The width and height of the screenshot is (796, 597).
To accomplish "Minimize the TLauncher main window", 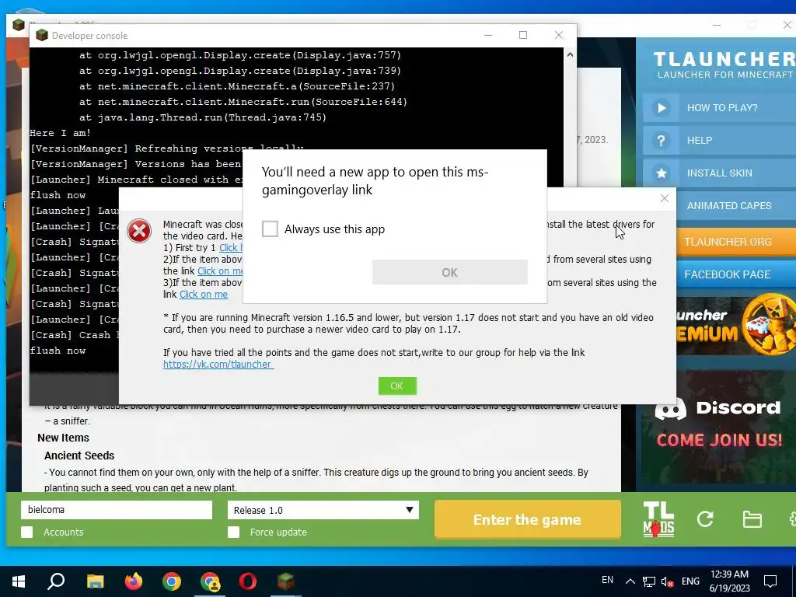I will pyautogui.click(x=716, y=25).
